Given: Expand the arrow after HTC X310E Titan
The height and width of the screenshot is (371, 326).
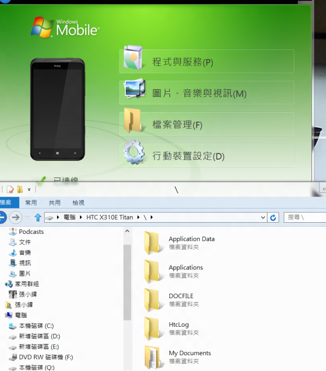Looking at the screenshot, I should coord(139,217).
